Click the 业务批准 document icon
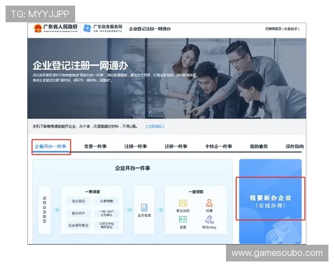334x267 pixels. pos(144,207)
